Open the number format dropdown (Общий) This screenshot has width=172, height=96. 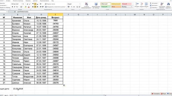(x=80, y=4)
